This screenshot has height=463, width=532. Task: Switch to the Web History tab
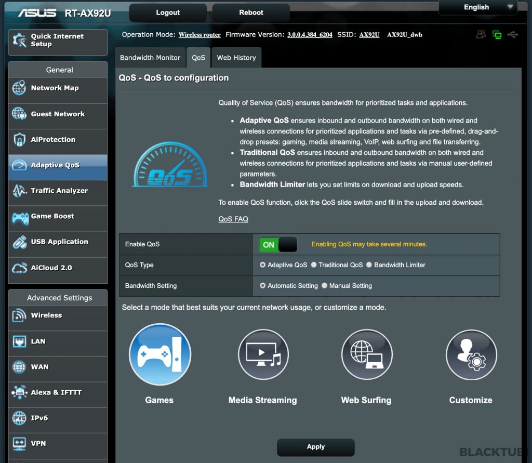coord(236,57)
